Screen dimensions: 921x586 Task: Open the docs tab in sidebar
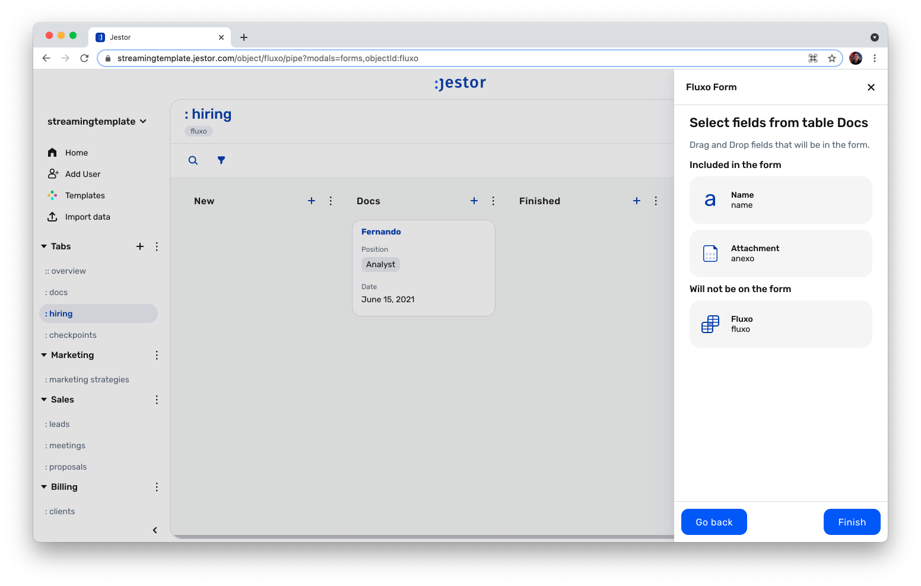click(56, 292)
